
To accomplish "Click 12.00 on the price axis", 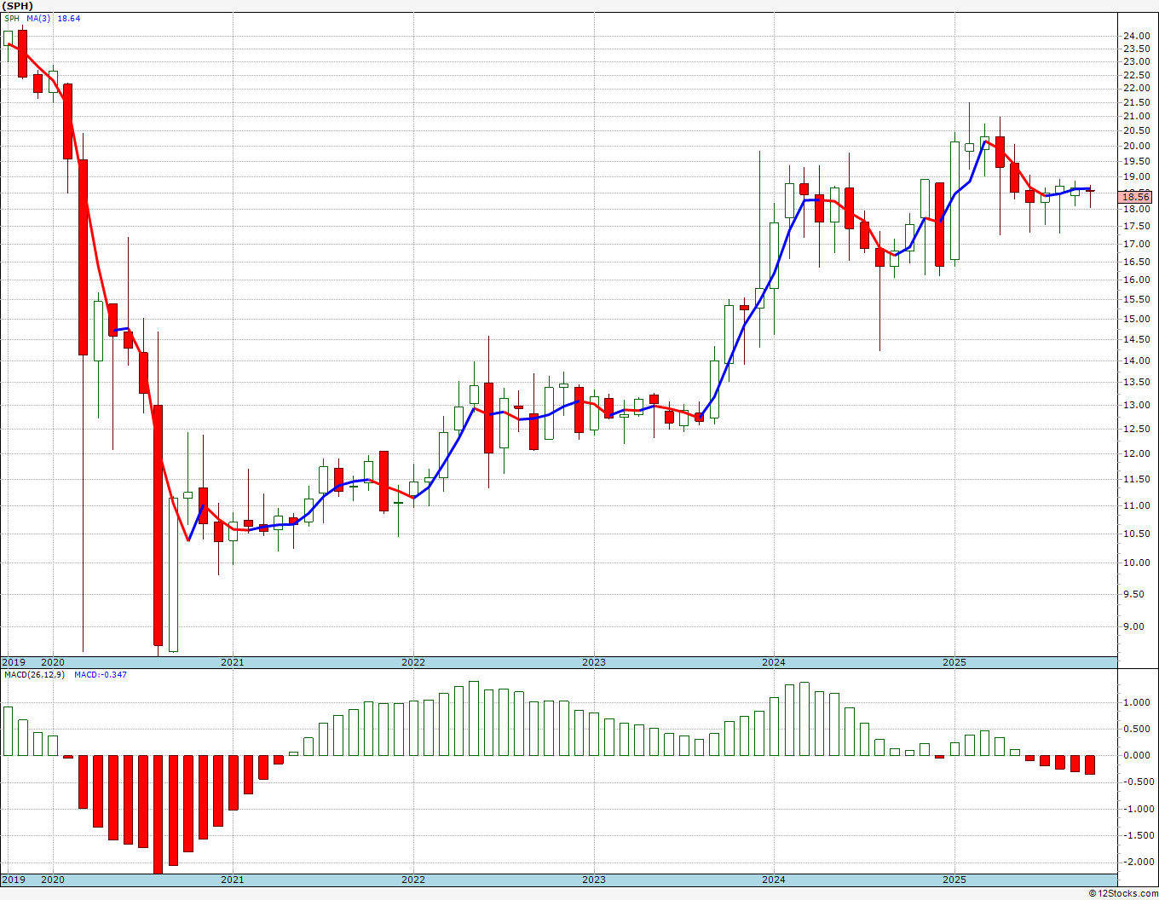I will coord(1136,453).
